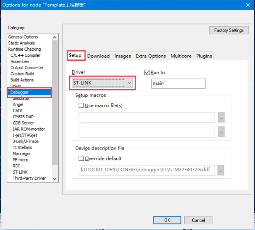Screen dimensions: 255x230
Task: Click the first macro file browse button
Action: [x=221, y=117]
